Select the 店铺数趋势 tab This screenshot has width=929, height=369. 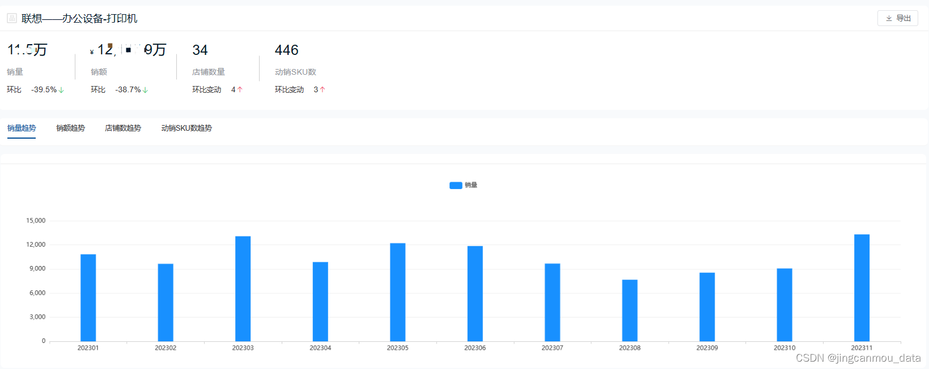(123, 128)
